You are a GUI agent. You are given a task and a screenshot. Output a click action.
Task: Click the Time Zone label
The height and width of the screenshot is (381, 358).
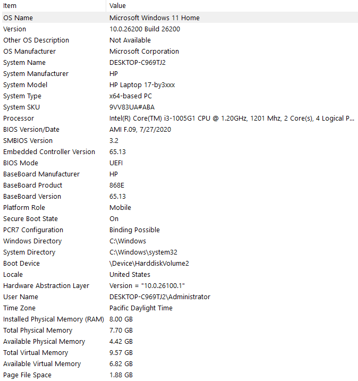click(19, 308)
